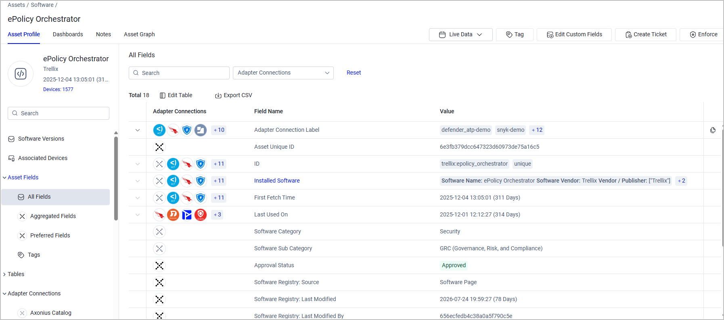The image size is (724, 320).
Task: Click the left sidebar scrollbar
Action: 116,179
